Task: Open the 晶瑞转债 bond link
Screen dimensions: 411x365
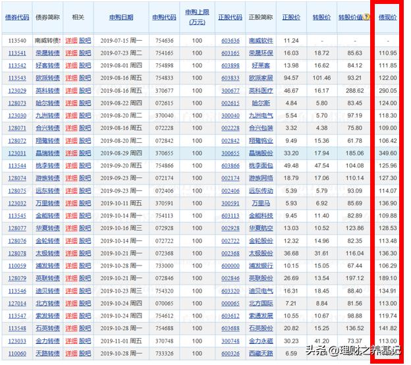Action: tap(47, 153)
